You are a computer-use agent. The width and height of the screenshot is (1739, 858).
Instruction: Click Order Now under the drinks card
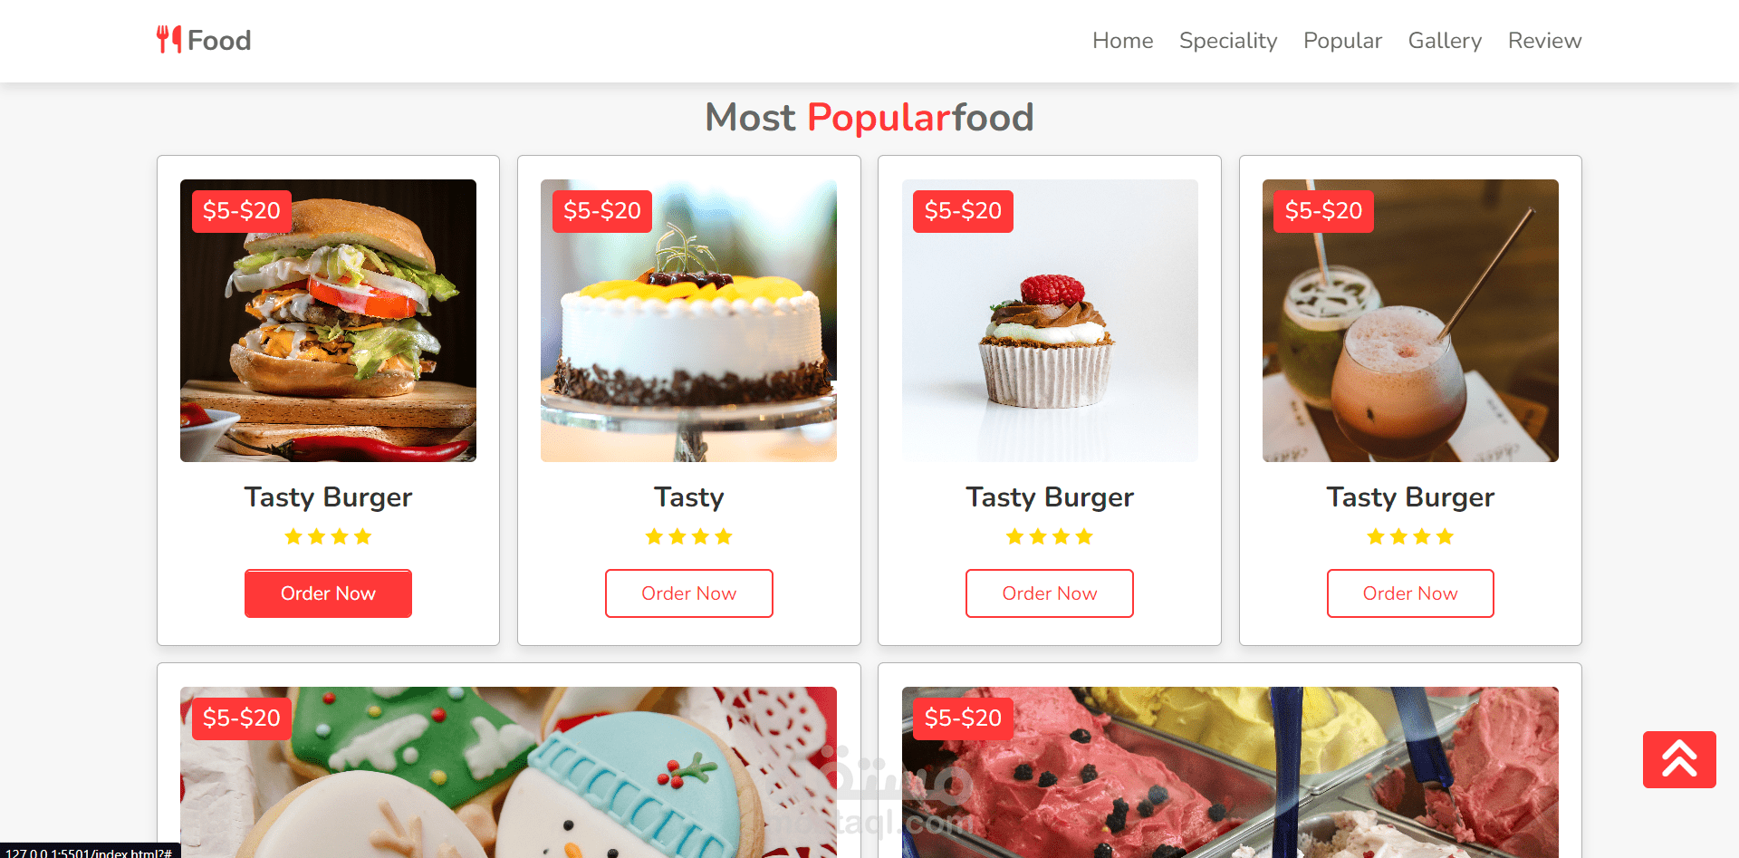click(1410, 593)
